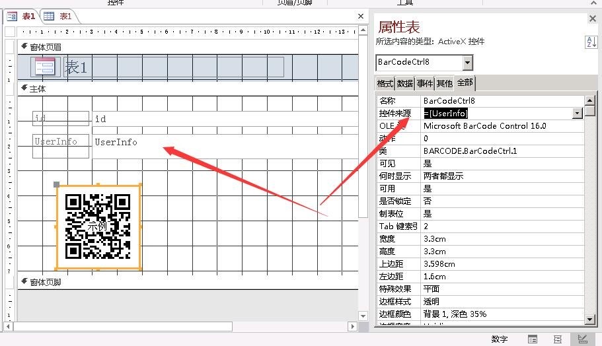
Task: Switch to Layout View from status bar
Action: click(558, 339)
